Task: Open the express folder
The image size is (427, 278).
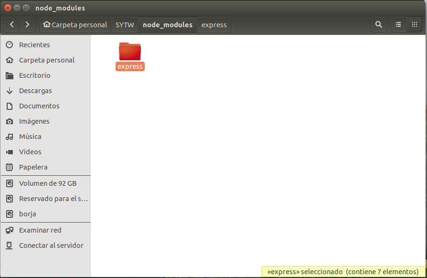Action: pyautogui.click(x=129, y=53)
